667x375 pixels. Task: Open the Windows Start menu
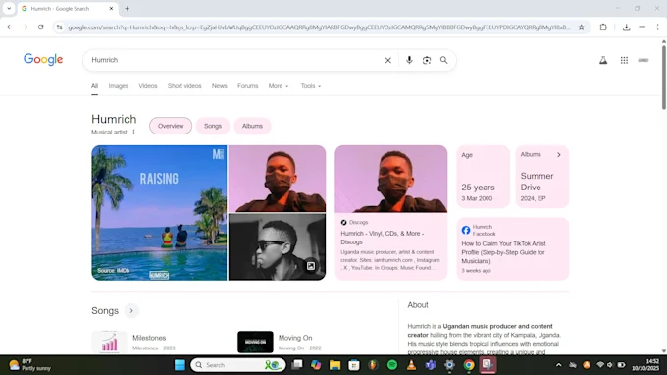coord(180,365)
